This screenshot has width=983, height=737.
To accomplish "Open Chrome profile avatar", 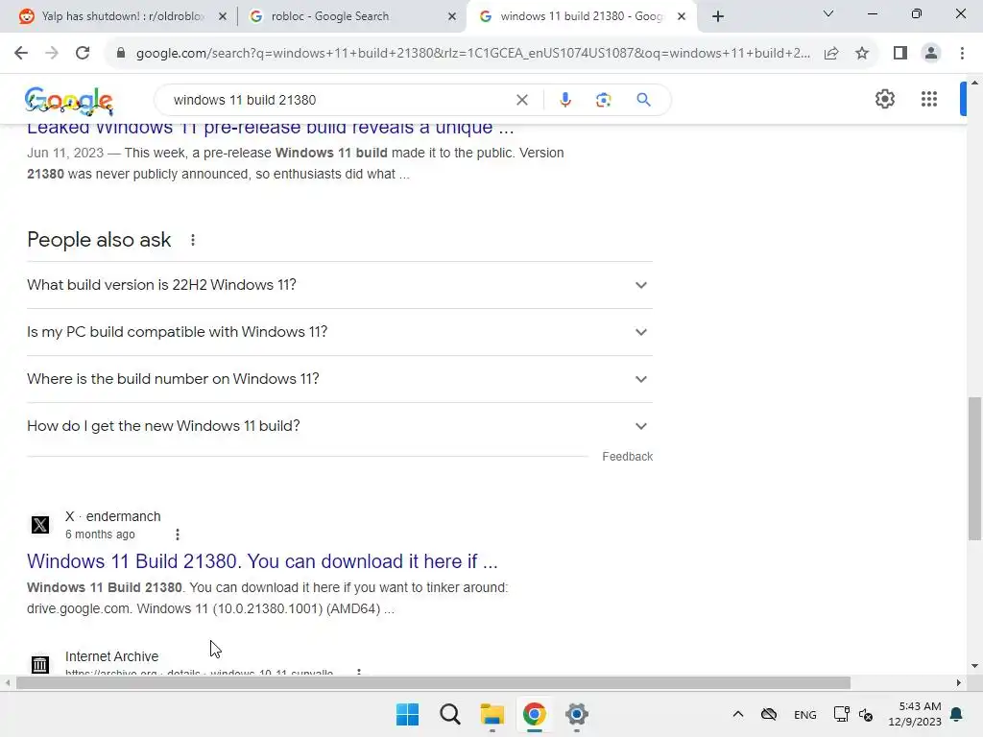I will click(931, 54).
